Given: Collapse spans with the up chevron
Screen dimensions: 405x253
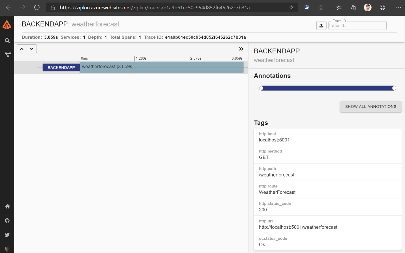Looking at the screenshot, I should pyautogui.click(x=22, y=49).
